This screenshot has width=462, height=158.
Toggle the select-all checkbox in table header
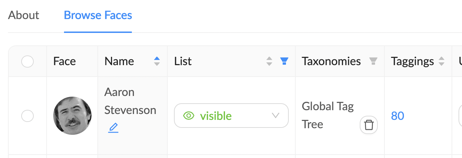(x=27, y=62)
